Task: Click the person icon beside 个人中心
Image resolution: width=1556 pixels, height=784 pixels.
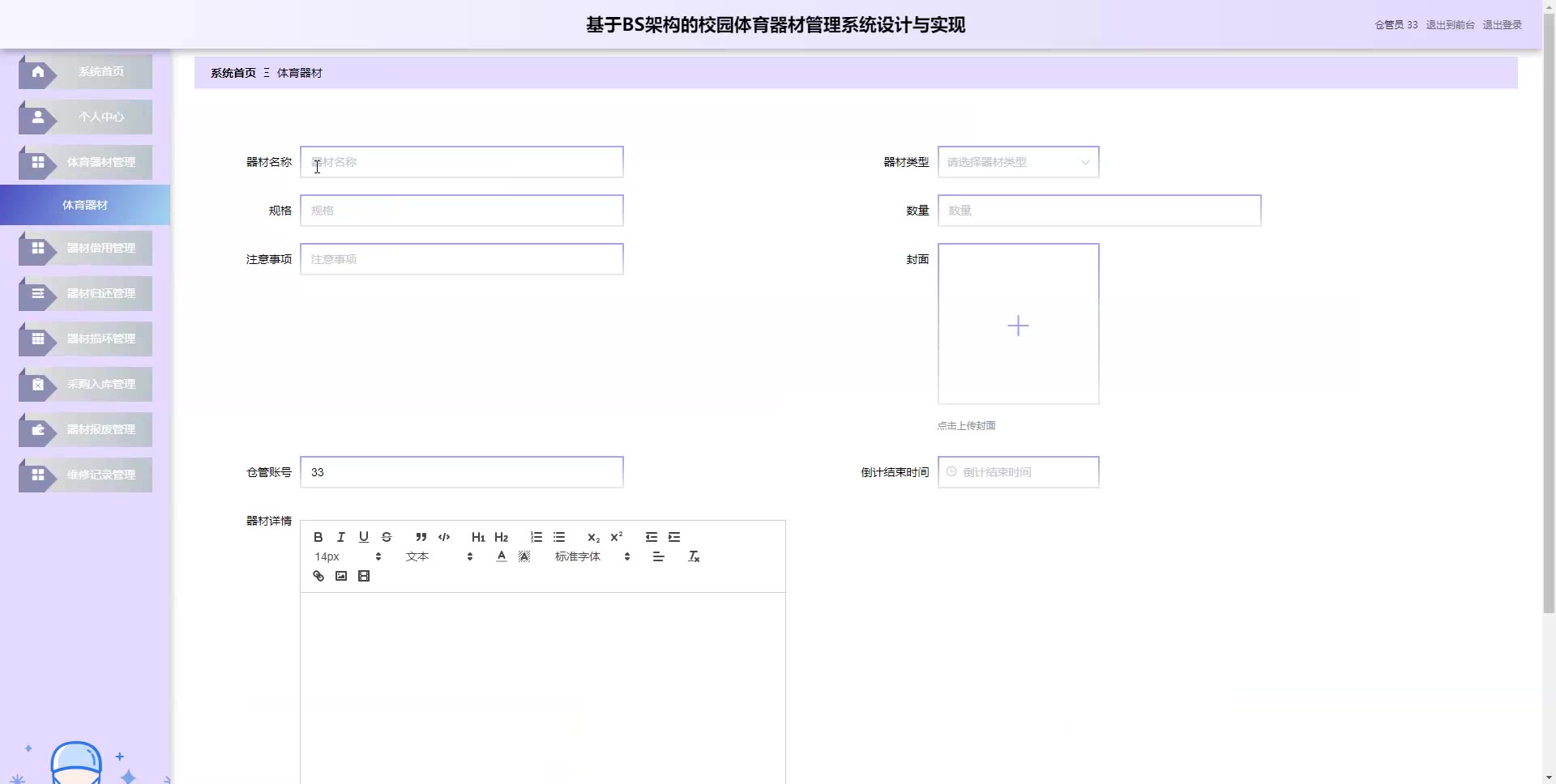Action: [38, 117]
